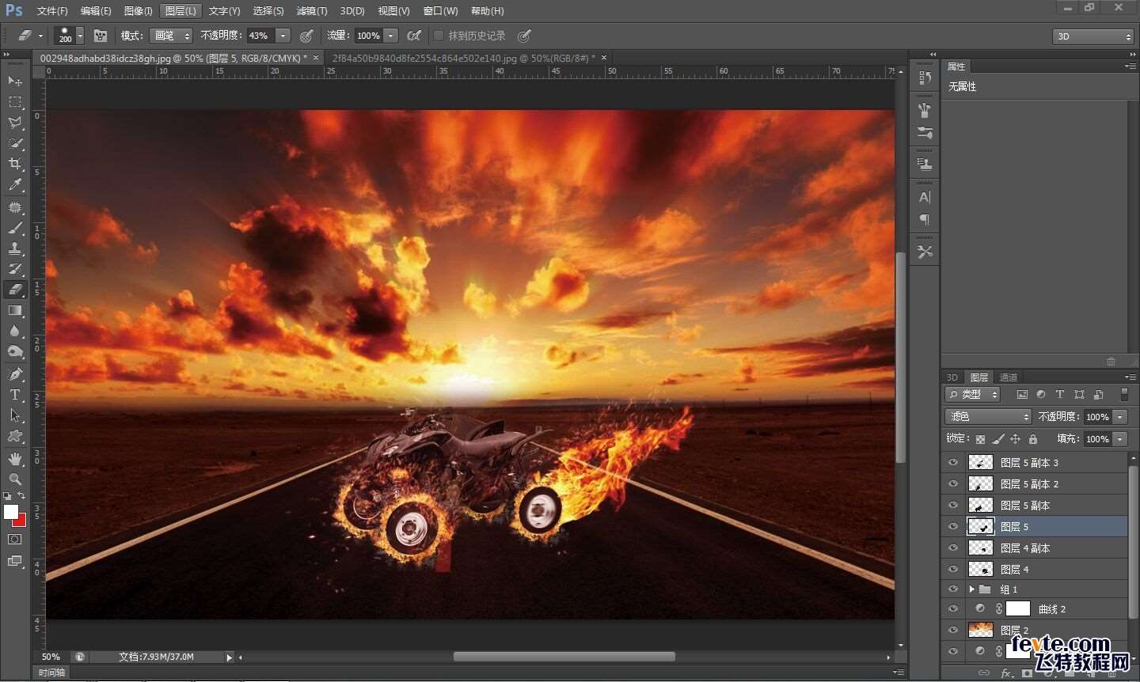Lock all icon in layers panel
The width and height of the screenshot is (1140, 682).
[1033, 439]
